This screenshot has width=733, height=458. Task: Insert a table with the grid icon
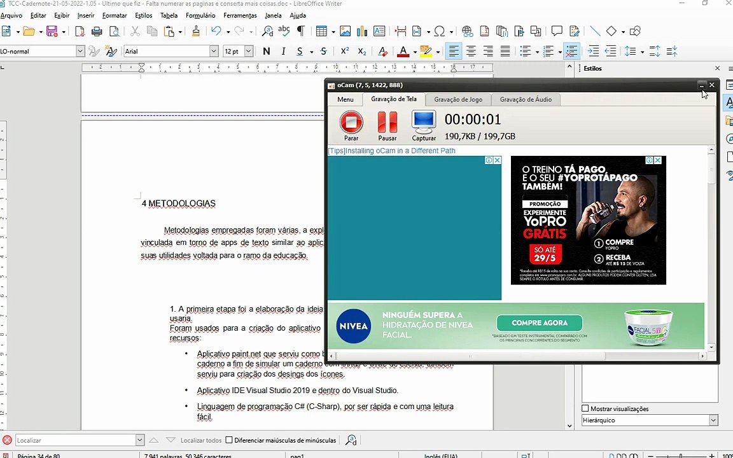pyautogui.click(x=321, y=31)
